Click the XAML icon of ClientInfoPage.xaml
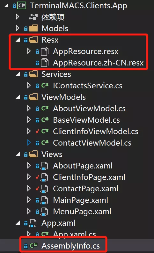 click(x=44, y=177)
